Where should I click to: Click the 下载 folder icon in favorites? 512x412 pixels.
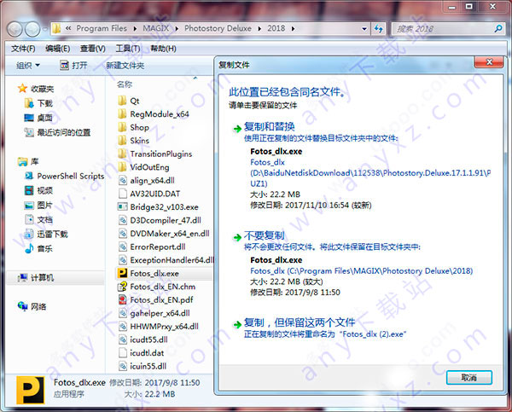click(x=29, y=103)
